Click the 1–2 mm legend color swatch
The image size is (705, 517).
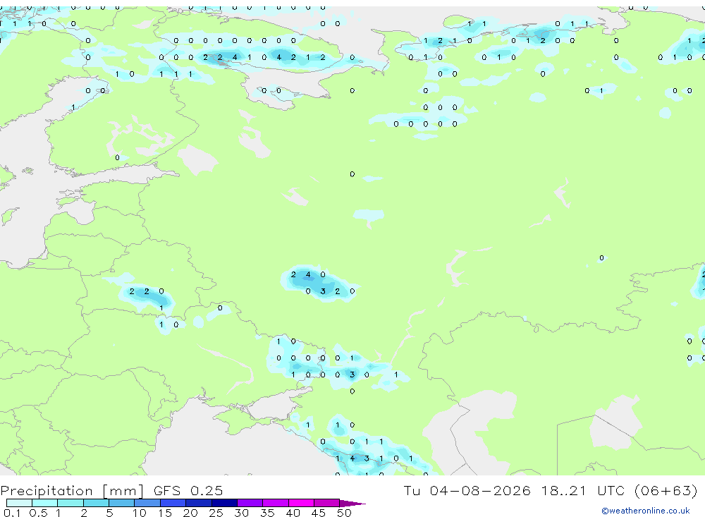pyautogui.click(x=70, y=503)
